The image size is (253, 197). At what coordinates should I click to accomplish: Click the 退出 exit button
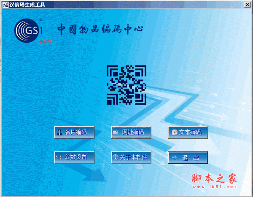[188, 157]
